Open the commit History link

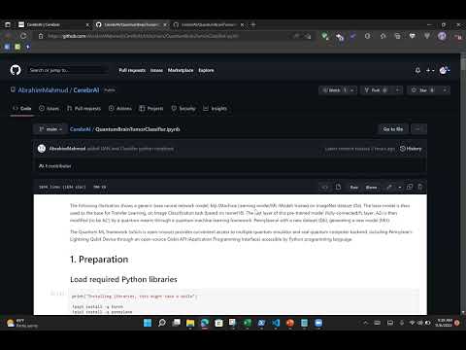click(x=411, y=149)
